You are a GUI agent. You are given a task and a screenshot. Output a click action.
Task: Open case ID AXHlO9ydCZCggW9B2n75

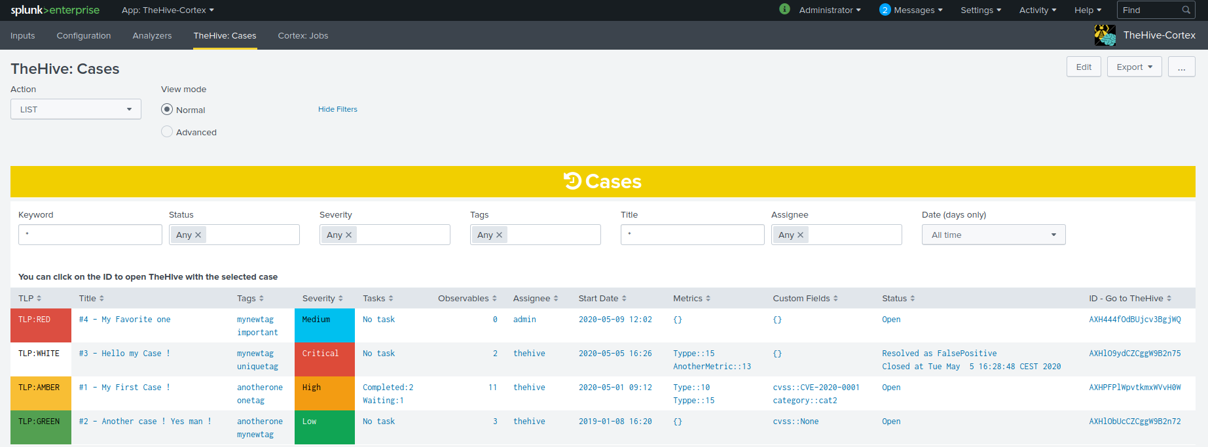1135,354
